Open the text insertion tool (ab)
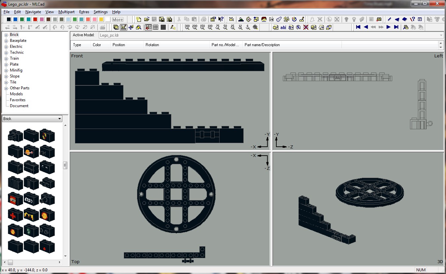 point(283,27)
